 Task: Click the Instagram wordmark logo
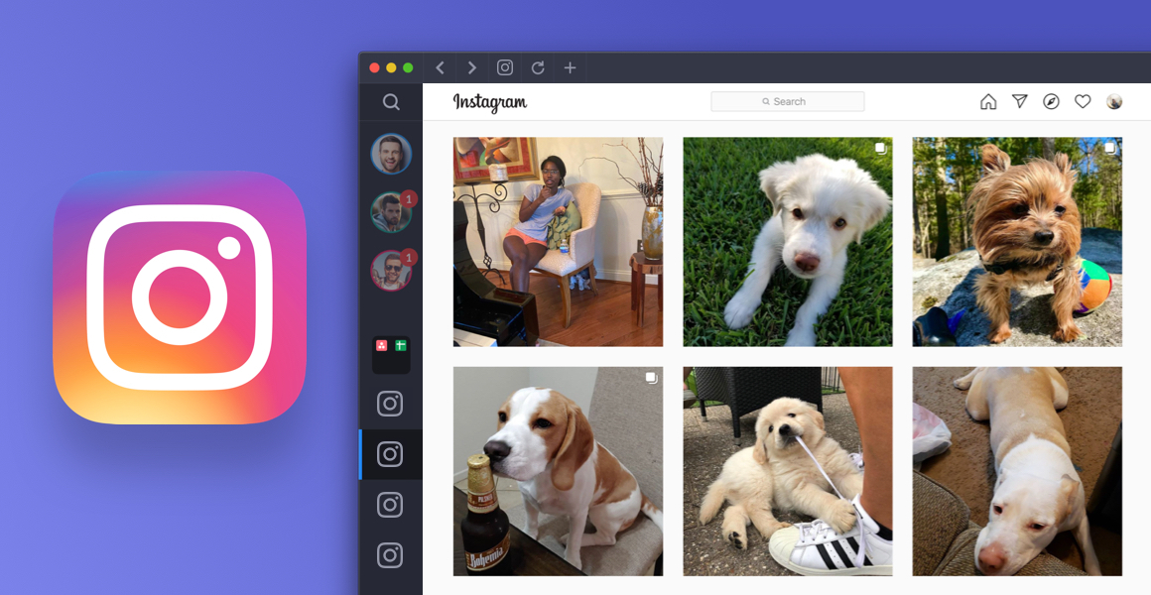point(489,103)
